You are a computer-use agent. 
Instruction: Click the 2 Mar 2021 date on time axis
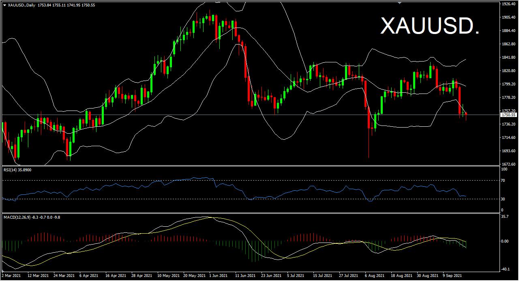(x=11, y=275)
